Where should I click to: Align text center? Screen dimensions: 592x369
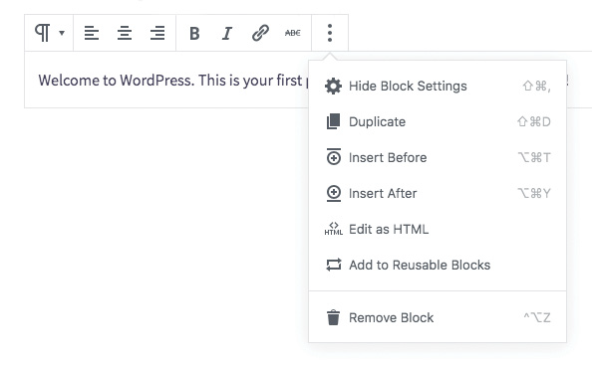pyautogui.click(x=125, y=33)
